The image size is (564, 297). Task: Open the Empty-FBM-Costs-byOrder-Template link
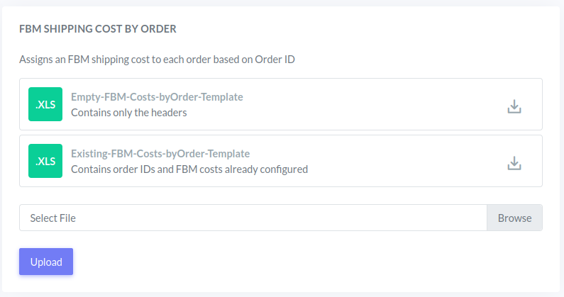[157, 96]
